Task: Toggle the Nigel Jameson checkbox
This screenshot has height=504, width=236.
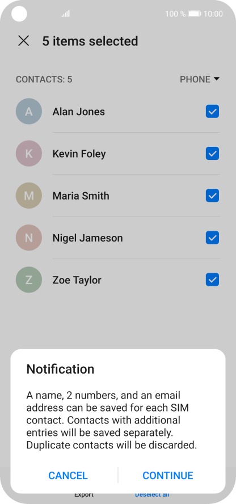Action: coord(212,238)
